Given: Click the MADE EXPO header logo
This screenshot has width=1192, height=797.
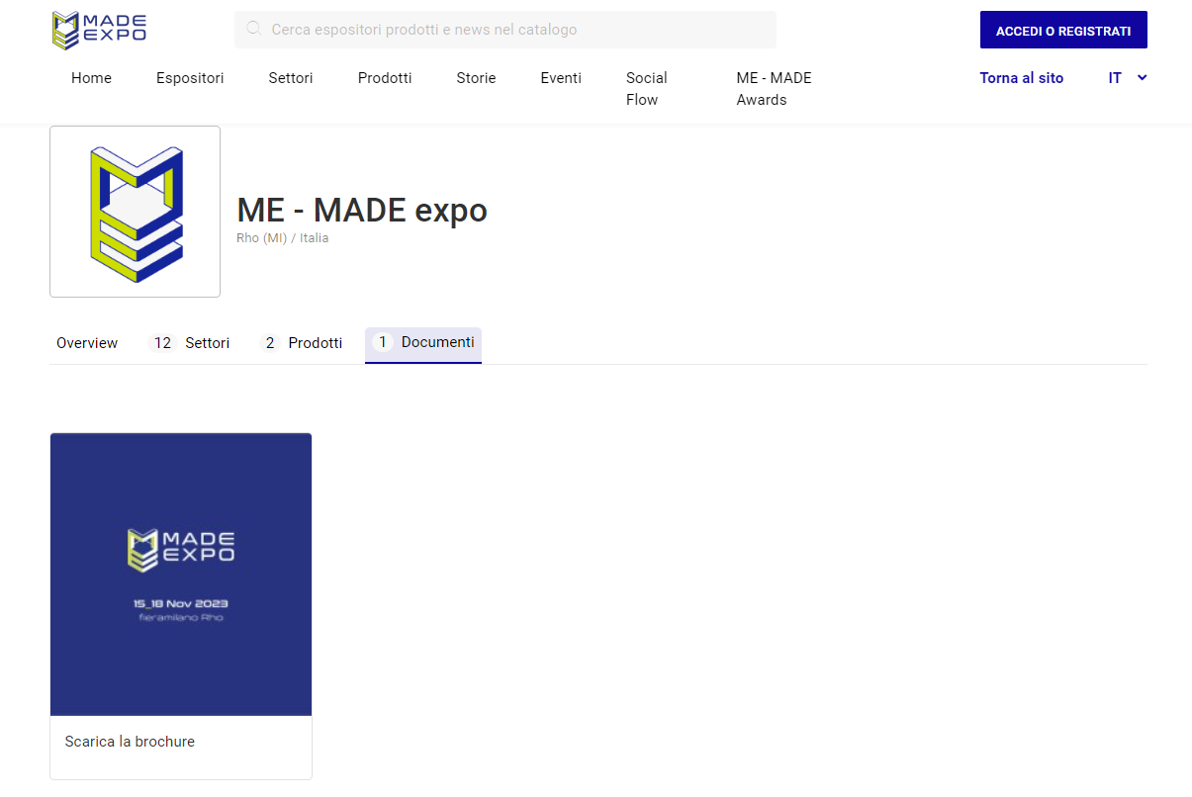Looking at the screenshot, I should click(99, 31).
